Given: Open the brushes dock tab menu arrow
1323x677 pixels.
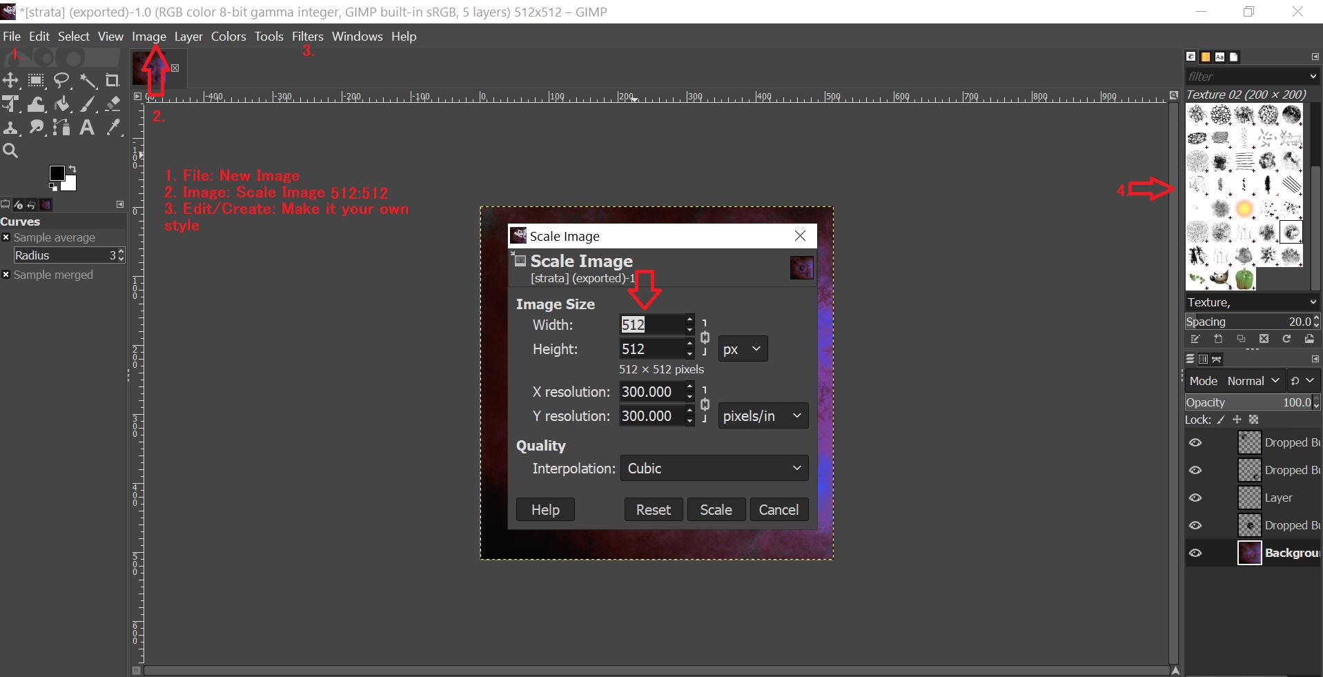Looking at the screenshot, I should pyautogui.click(x=1315, y=57).
